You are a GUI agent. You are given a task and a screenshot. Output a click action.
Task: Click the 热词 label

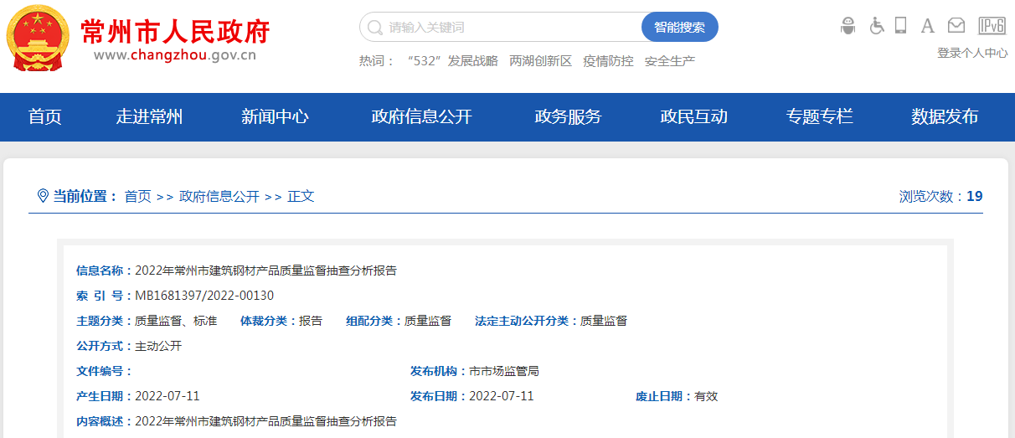pos(377,61)
